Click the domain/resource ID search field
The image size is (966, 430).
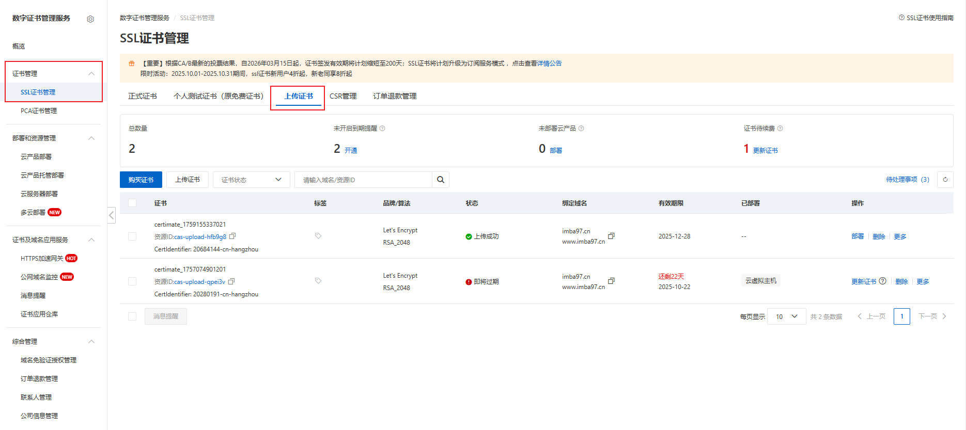[x=363, y=180]
